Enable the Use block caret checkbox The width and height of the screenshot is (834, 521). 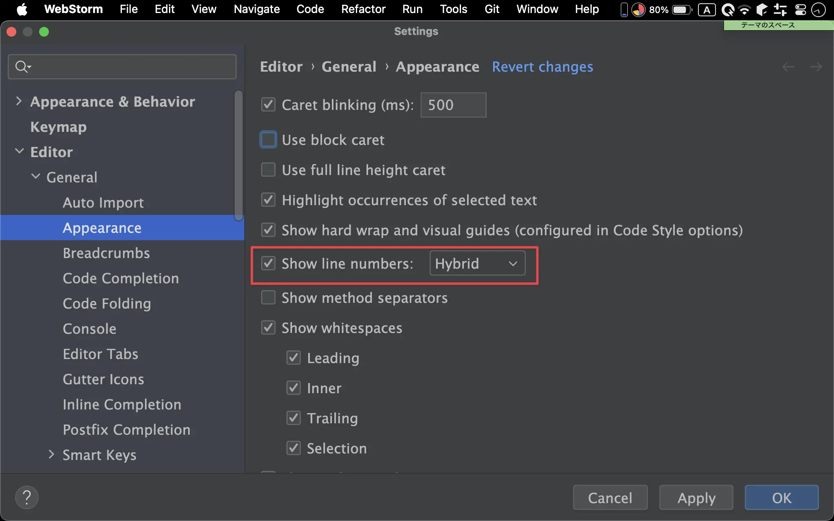pos(268,140)
